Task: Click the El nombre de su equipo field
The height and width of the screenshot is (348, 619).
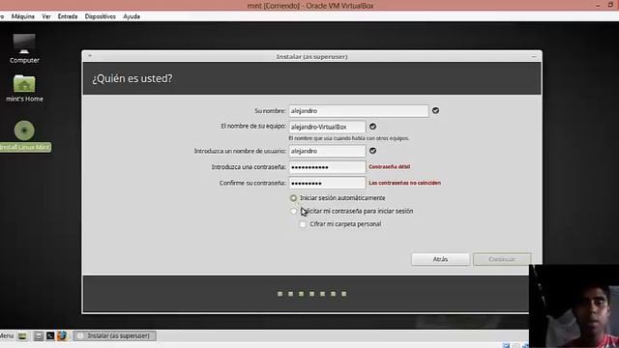Action: [x=327, y=127]
